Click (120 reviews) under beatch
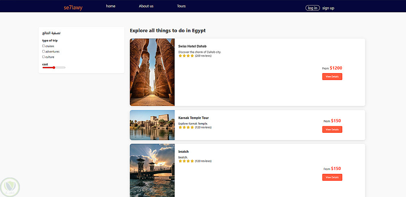 coord(203,161)
